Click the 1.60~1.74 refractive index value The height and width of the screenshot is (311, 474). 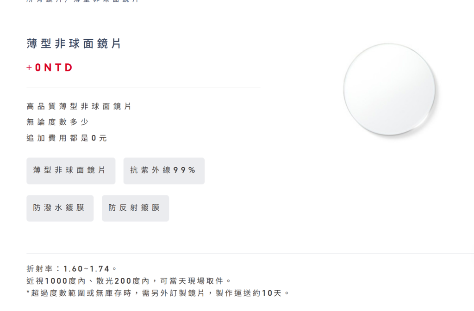86,268
